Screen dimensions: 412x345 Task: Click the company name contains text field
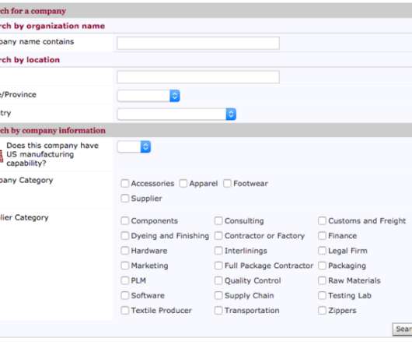pos(198,43)
